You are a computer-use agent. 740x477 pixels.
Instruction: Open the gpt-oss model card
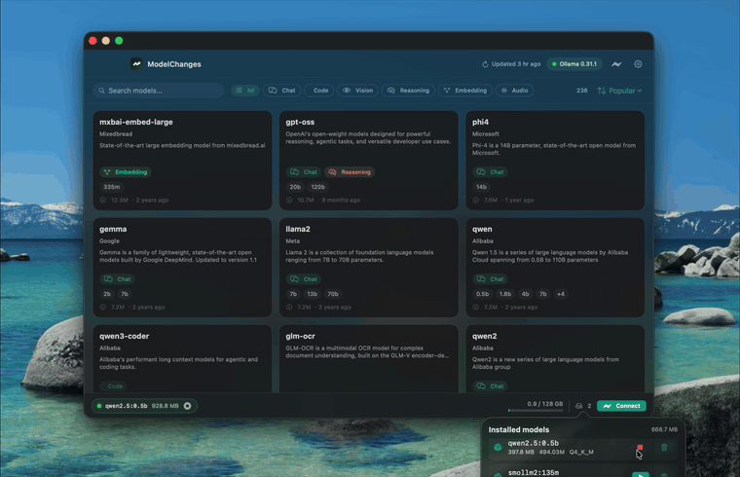click(x=369, y=161)
